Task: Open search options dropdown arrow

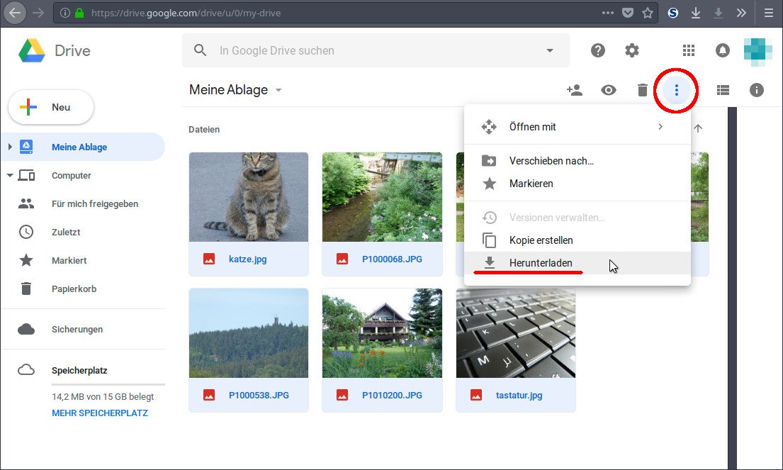Action: pyautogui.click(x=549, y=50)
